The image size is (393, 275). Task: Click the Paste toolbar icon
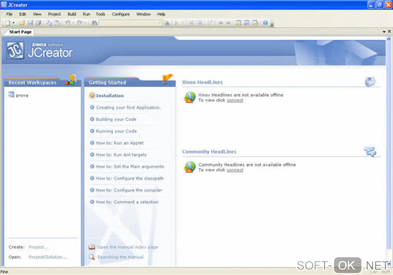[57, 23]
